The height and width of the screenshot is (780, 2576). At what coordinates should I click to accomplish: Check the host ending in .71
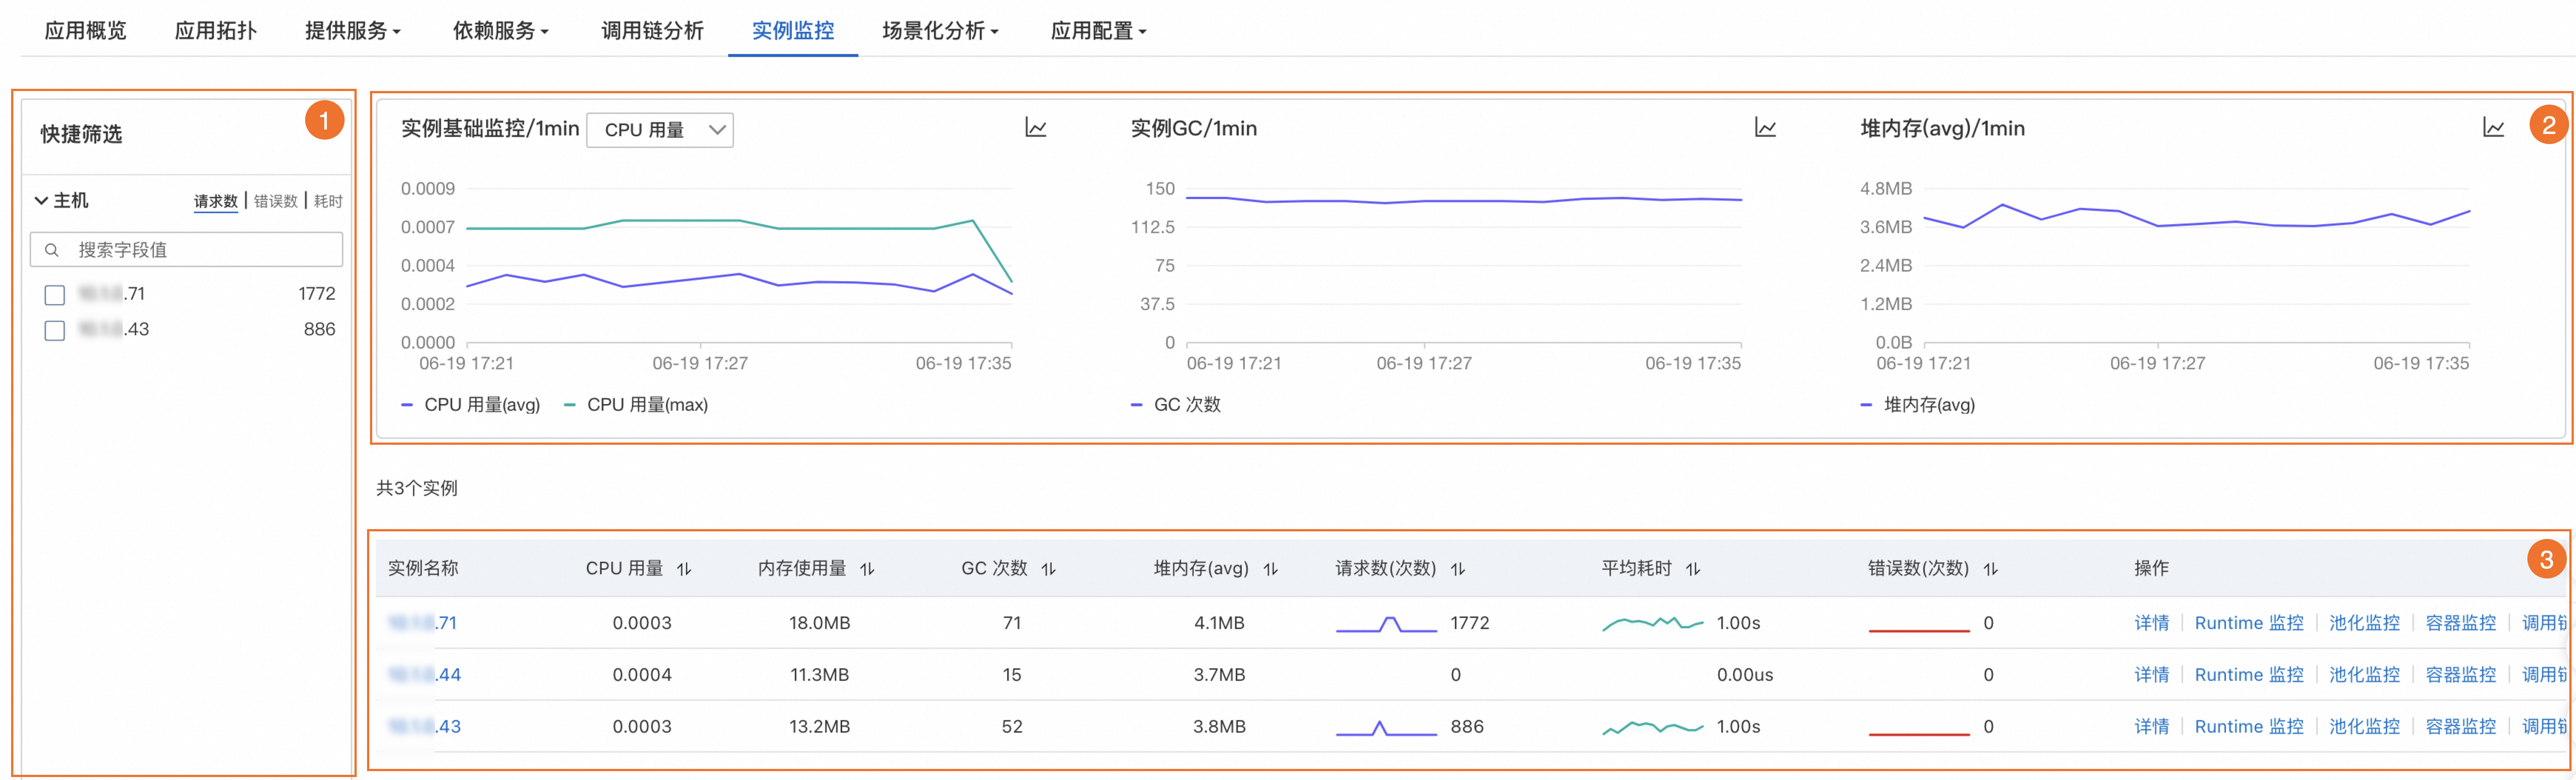click(55, 295)
